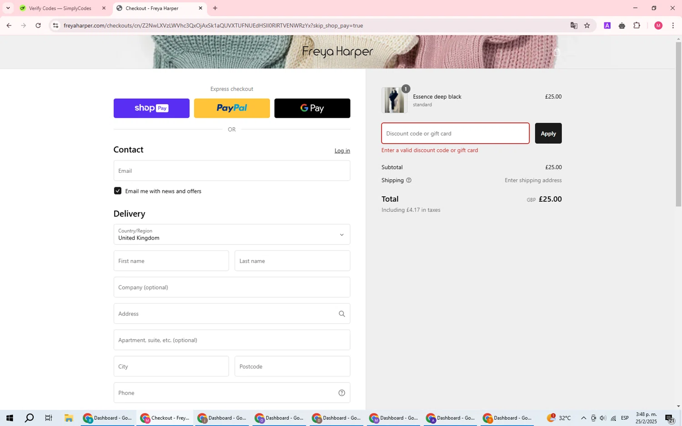The width and height of the screenshot is (682, 426).
Task: Open the Chrome profile avatar M
Action: click(x=658, y=25)
